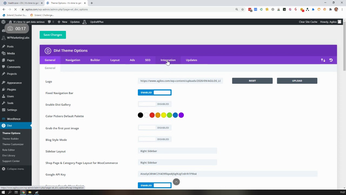Viewport: 346px width, 195px height.
Task: Click the Google API Key field
Action: click(x=228, y=174)
